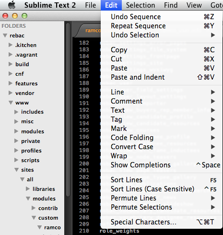The image size is (223, 235).
Task: Collapse the ramco folder
Action: [x=40, y=227]
